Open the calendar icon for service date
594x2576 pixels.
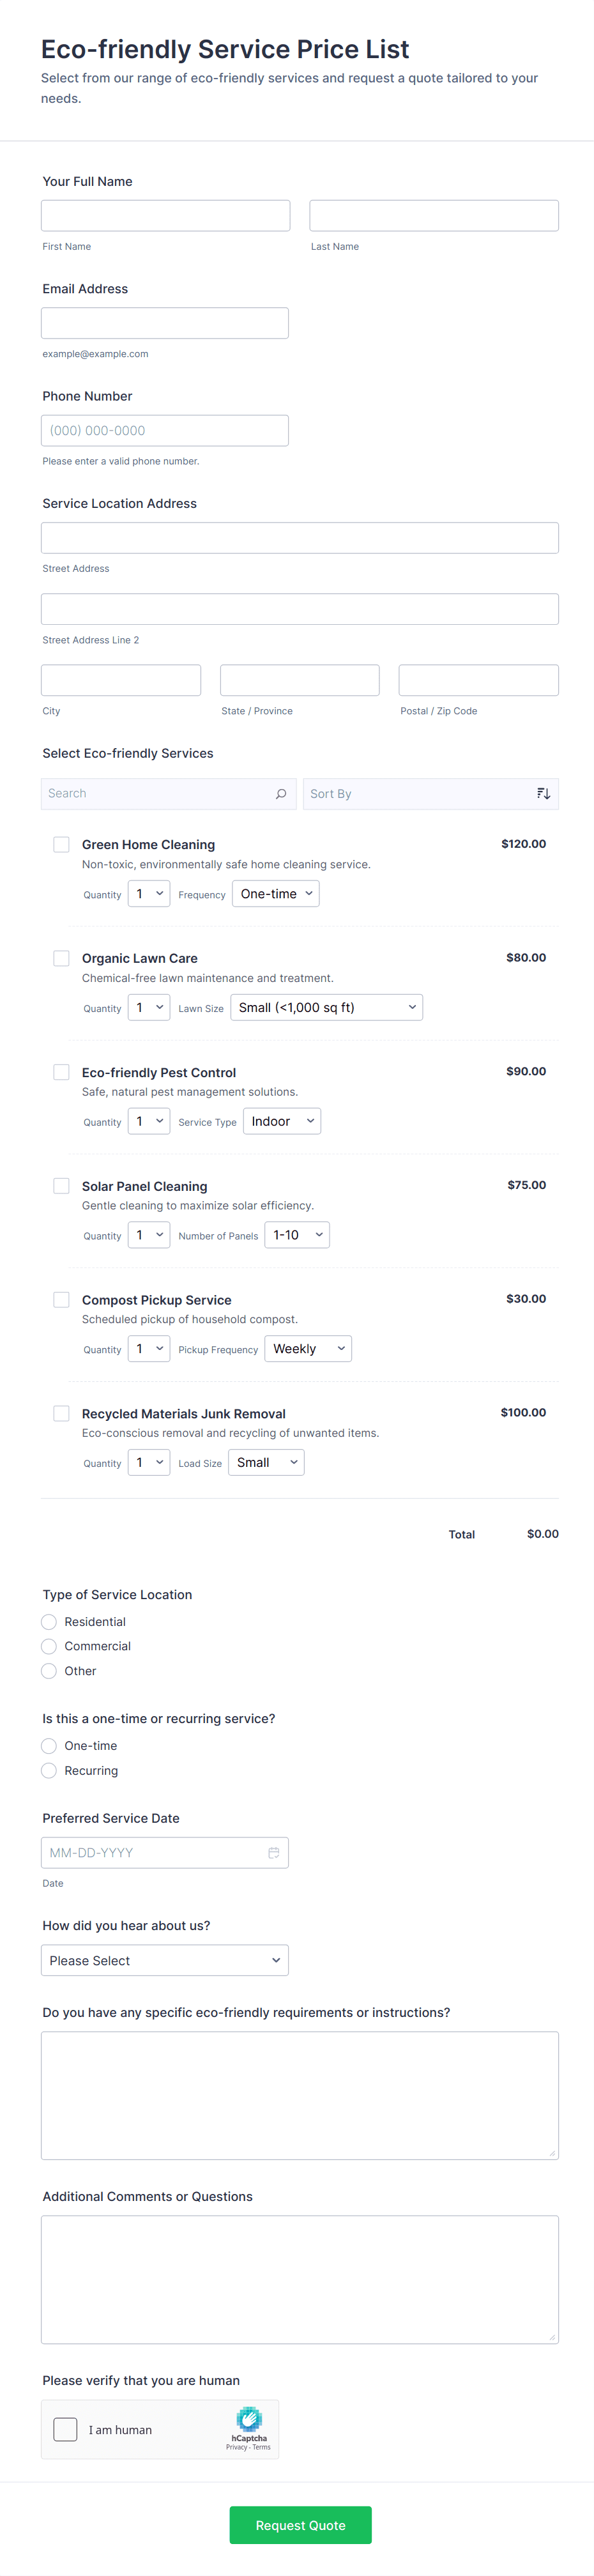(x=273, y=1853)
